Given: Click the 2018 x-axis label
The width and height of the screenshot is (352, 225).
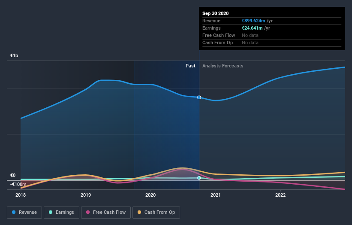Looking at the screenshot, I should [21, 195].
